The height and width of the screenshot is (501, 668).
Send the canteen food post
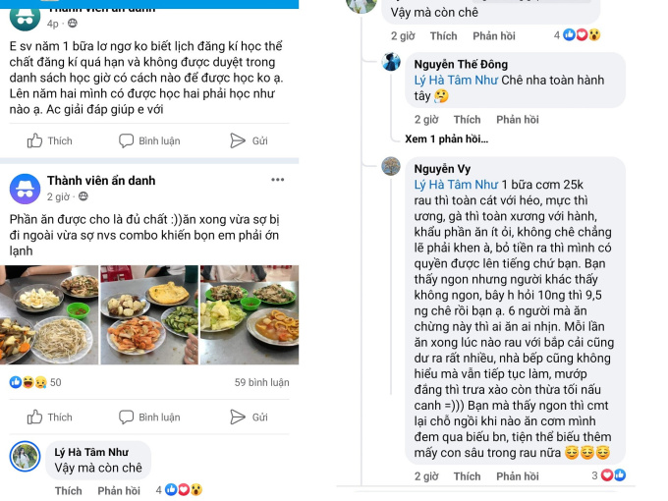point(249,417)
